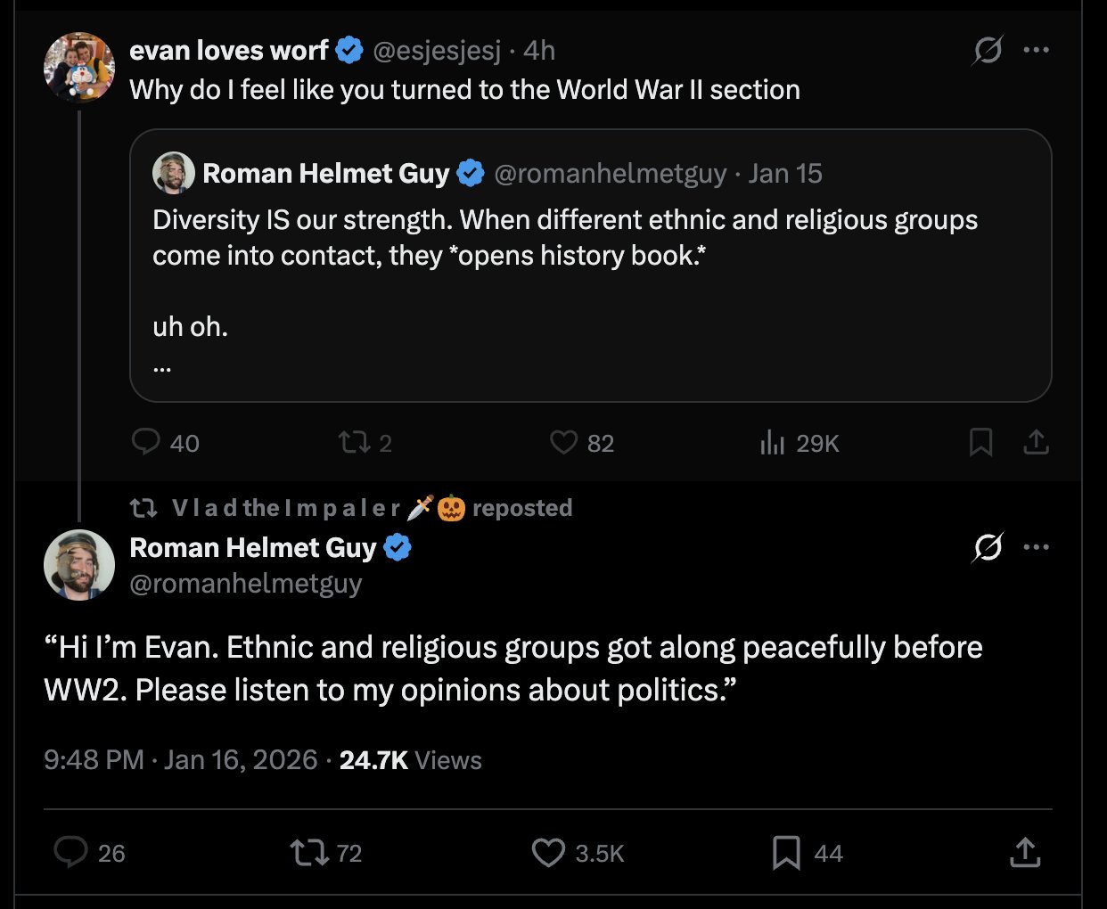Open more options on Roman Helmet Guy's post
This screenshot has height=909, width=1107.
coord(1036,547)
